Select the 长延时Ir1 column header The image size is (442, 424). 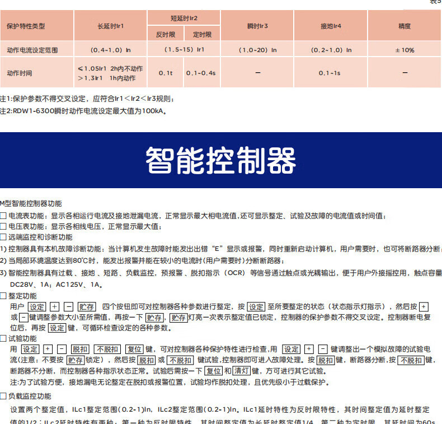point(110,26)
